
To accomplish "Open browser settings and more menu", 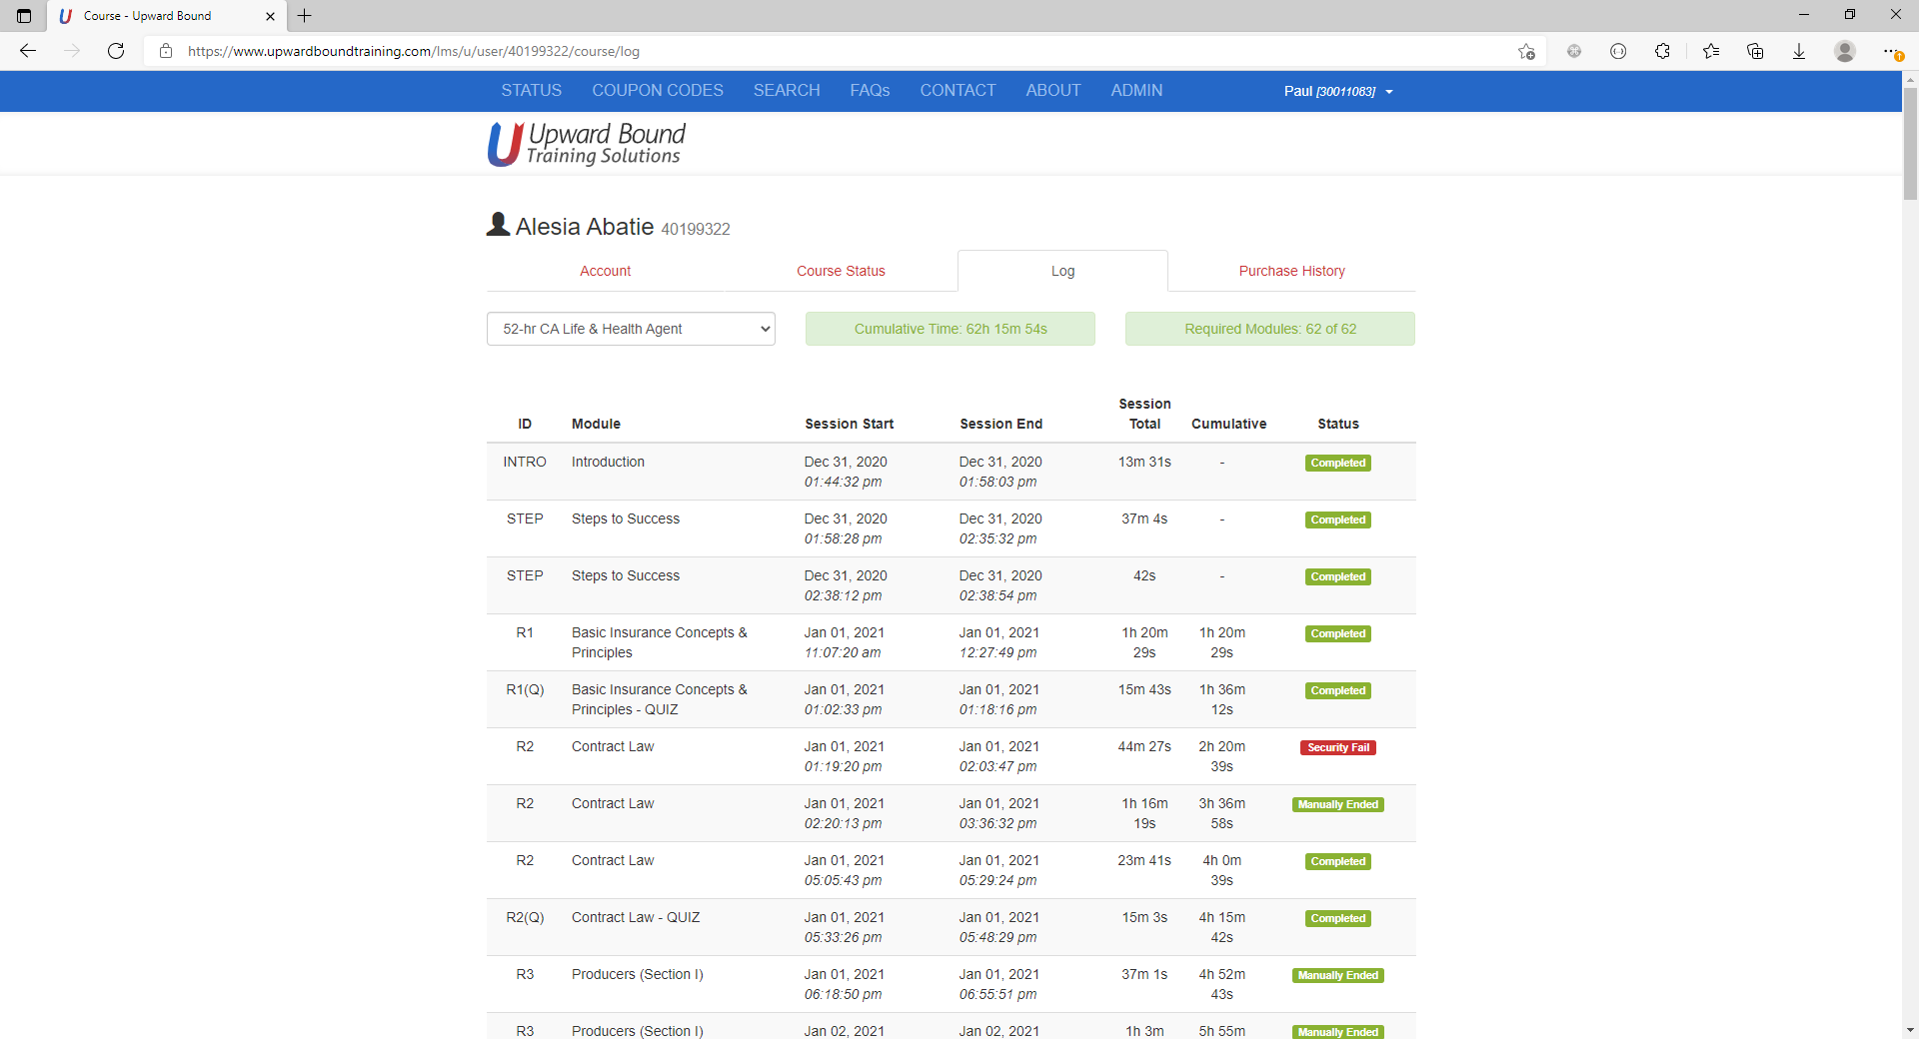I will [x=1891, y=51].
